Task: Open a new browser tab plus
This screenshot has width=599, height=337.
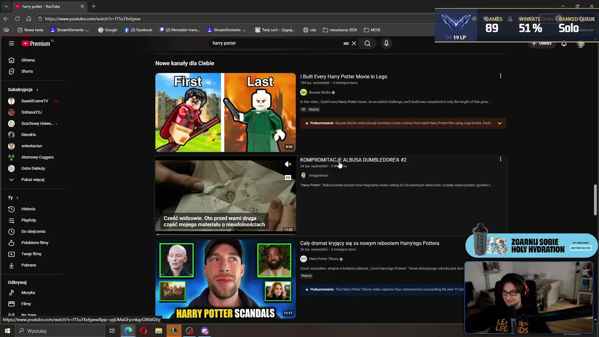Action: 94,7
